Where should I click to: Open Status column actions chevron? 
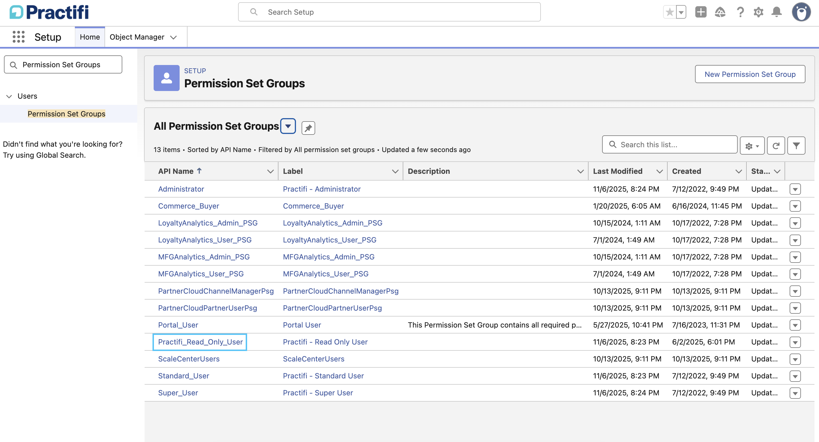[777, 171]
